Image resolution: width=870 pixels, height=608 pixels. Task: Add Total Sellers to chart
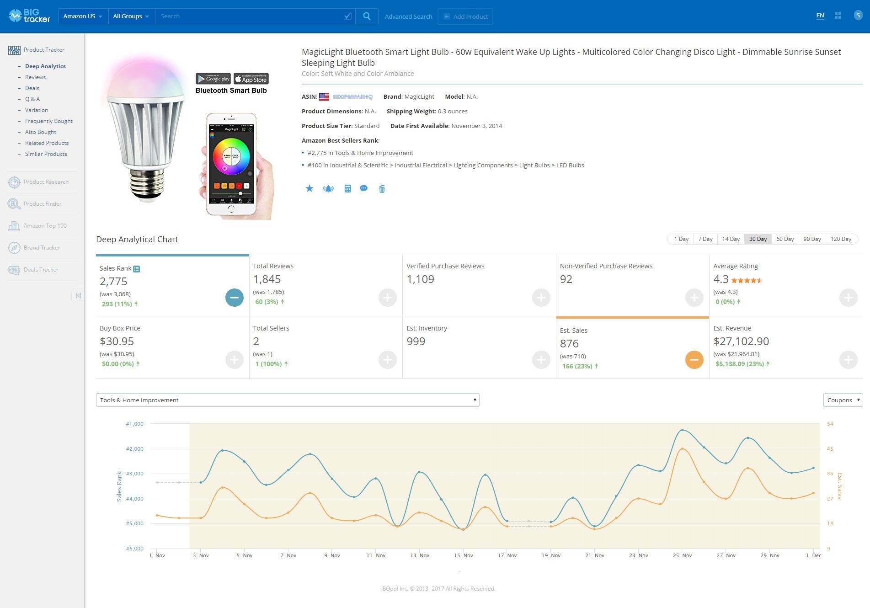(x=388, y=360)
